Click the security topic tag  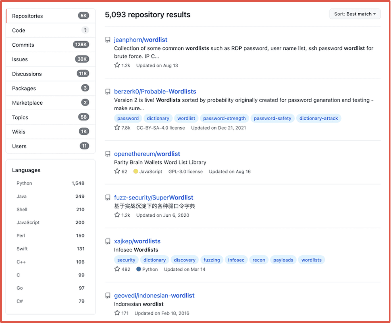(x=126, y=260)
